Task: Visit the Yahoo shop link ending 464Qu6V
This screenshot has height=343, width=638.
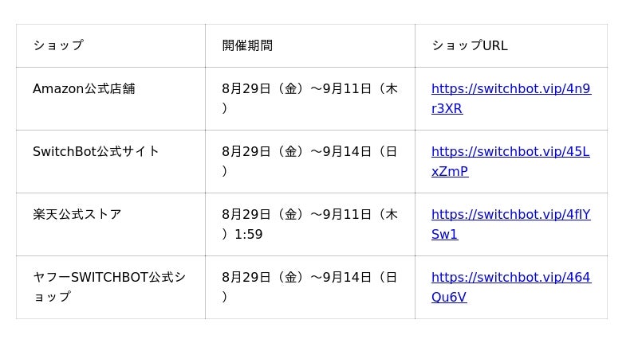Action: pyautogui.click(x=510, y=278)
